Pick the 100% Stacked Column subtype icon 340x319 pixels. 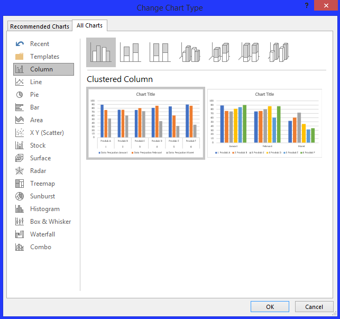point(160,52)
